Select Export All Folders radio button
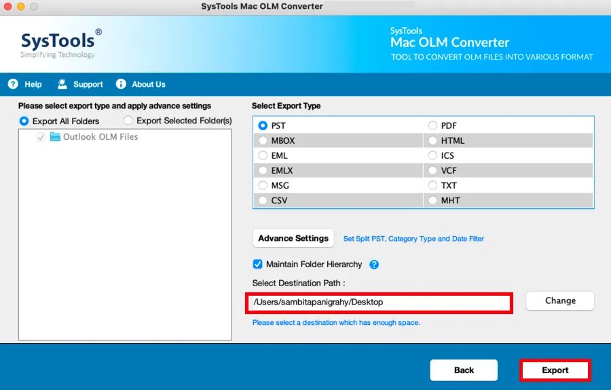This screenshot has height=390, width=611. point(24,121)
